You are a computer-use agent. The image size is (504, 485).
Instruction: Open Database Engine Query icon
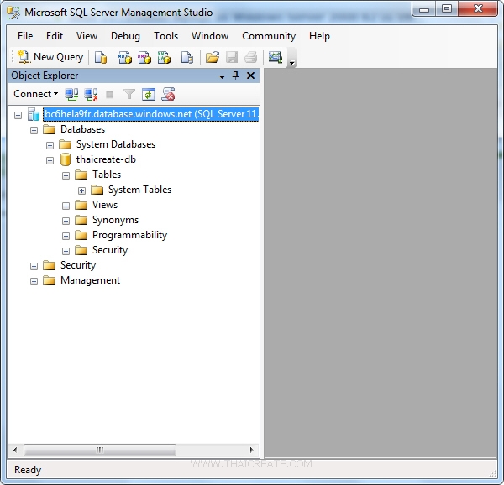click(101, 58)
